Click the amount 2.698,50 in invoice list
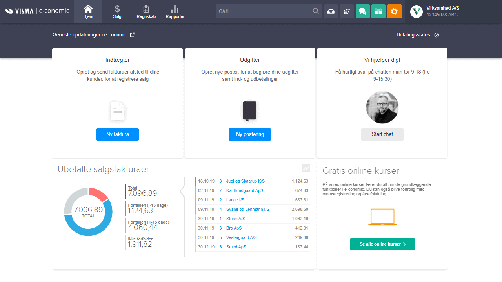Screen dimensions: 502x282 [x=300, y=209]
